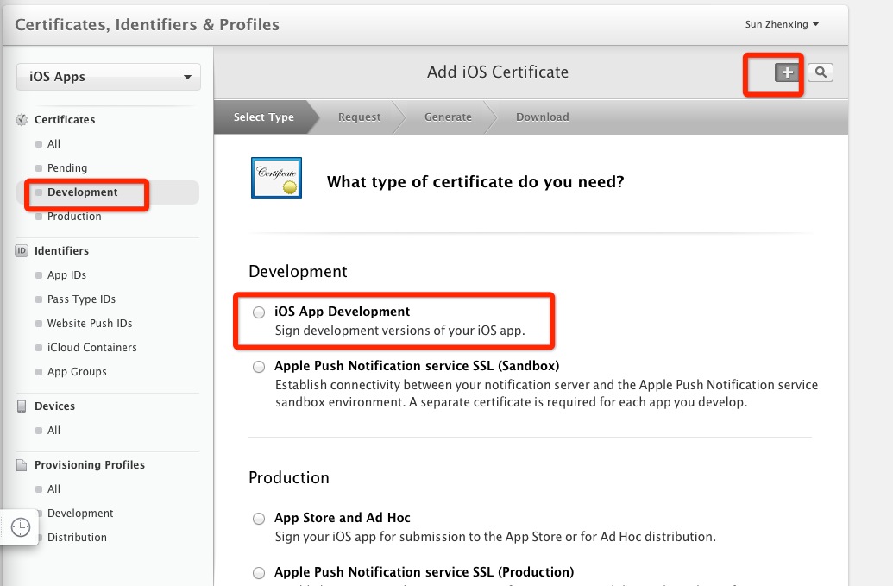Open Pass Type IDs
893x586 pixels.
(x=81, y=299)
